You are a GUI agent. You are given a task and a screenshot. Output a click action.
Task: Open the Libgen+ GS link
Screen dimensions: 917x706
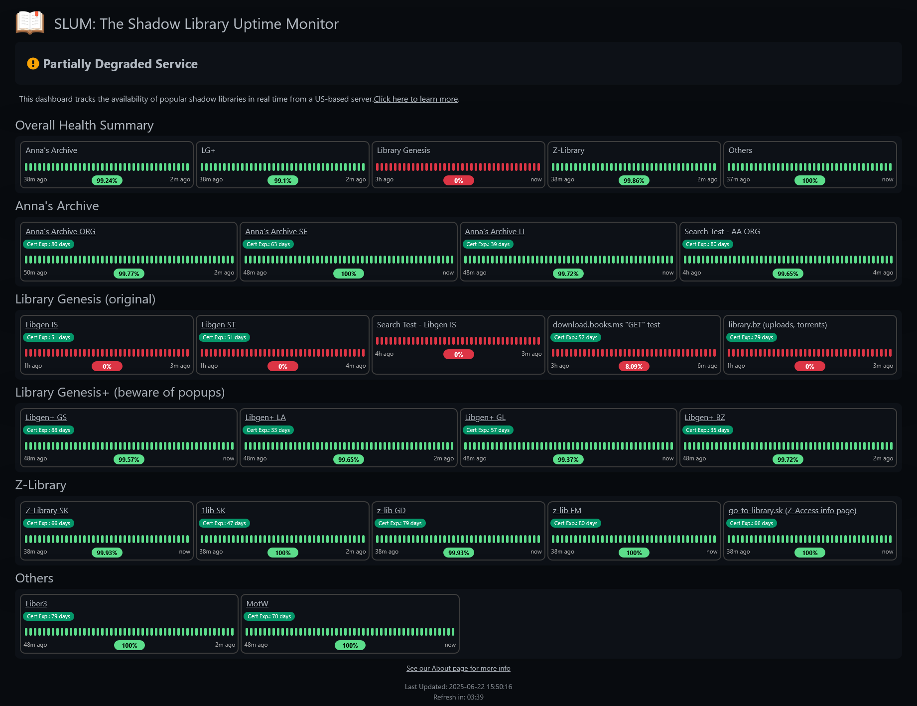coord(46,417)
